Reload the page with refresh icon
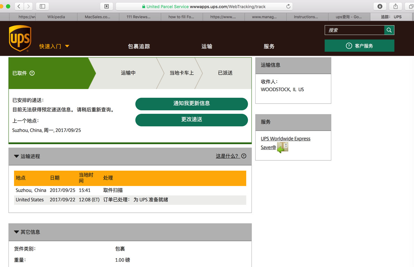 (288, 6)
